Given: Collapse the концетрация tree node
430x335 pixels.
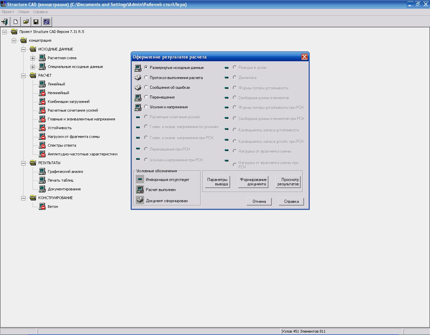Looking at the screenshot, I should (14, 41).
